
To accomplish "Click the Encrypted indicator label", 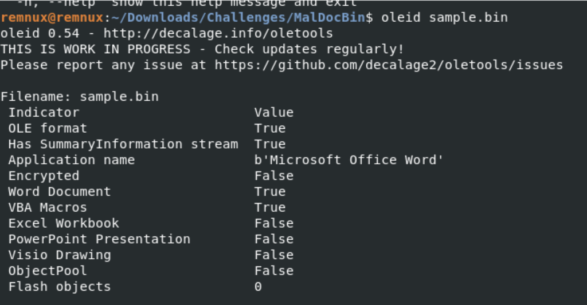I will pyautogui.click(x=44, y=176).
